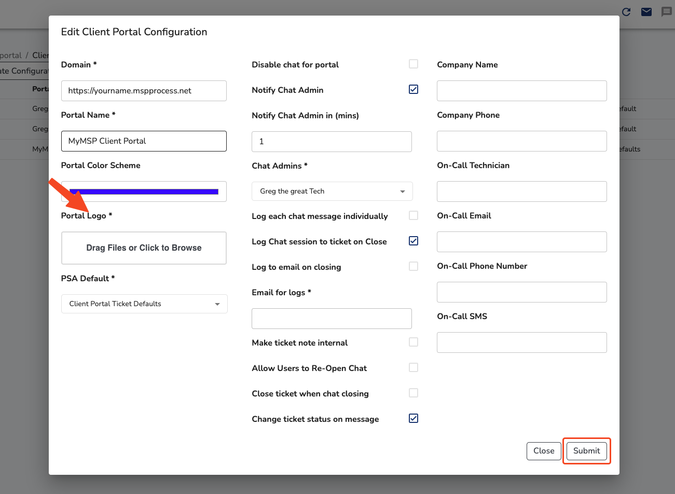Open the mail notifications icon
This screenshot has height=494, width=675.
[x=646, y=11]
